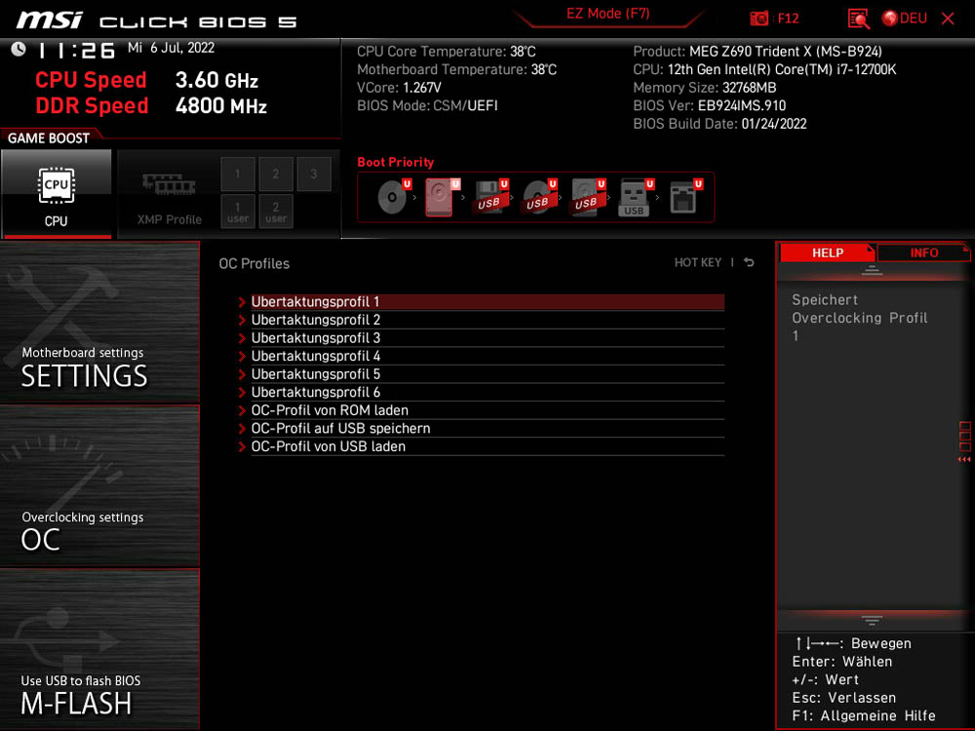The width and height of the screenshot is (975, 731).
Task: Open Ubertaktungsprofil 1
Action: [487, 301]
